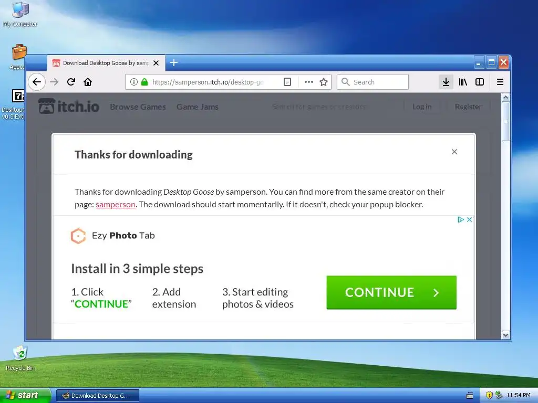The width and height of the screenshot is (538, 403).
Task: Maximize the Firefox window
Action: 491,62
